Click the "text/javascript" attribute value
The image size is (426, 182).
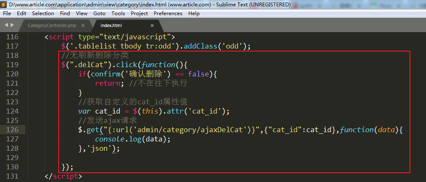(135, 37)
